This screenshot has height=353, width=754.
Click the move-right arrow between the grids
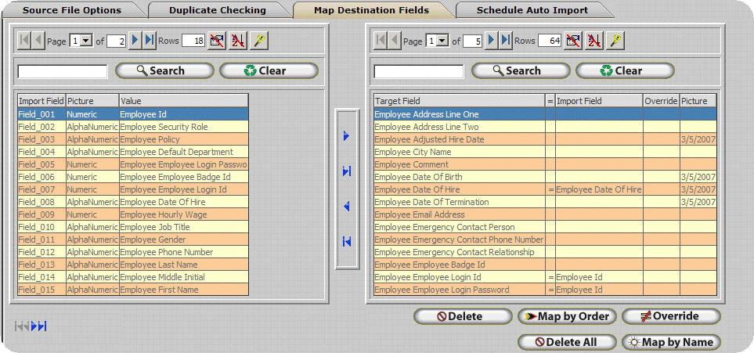pyautogui.click(x=346, y=136)
